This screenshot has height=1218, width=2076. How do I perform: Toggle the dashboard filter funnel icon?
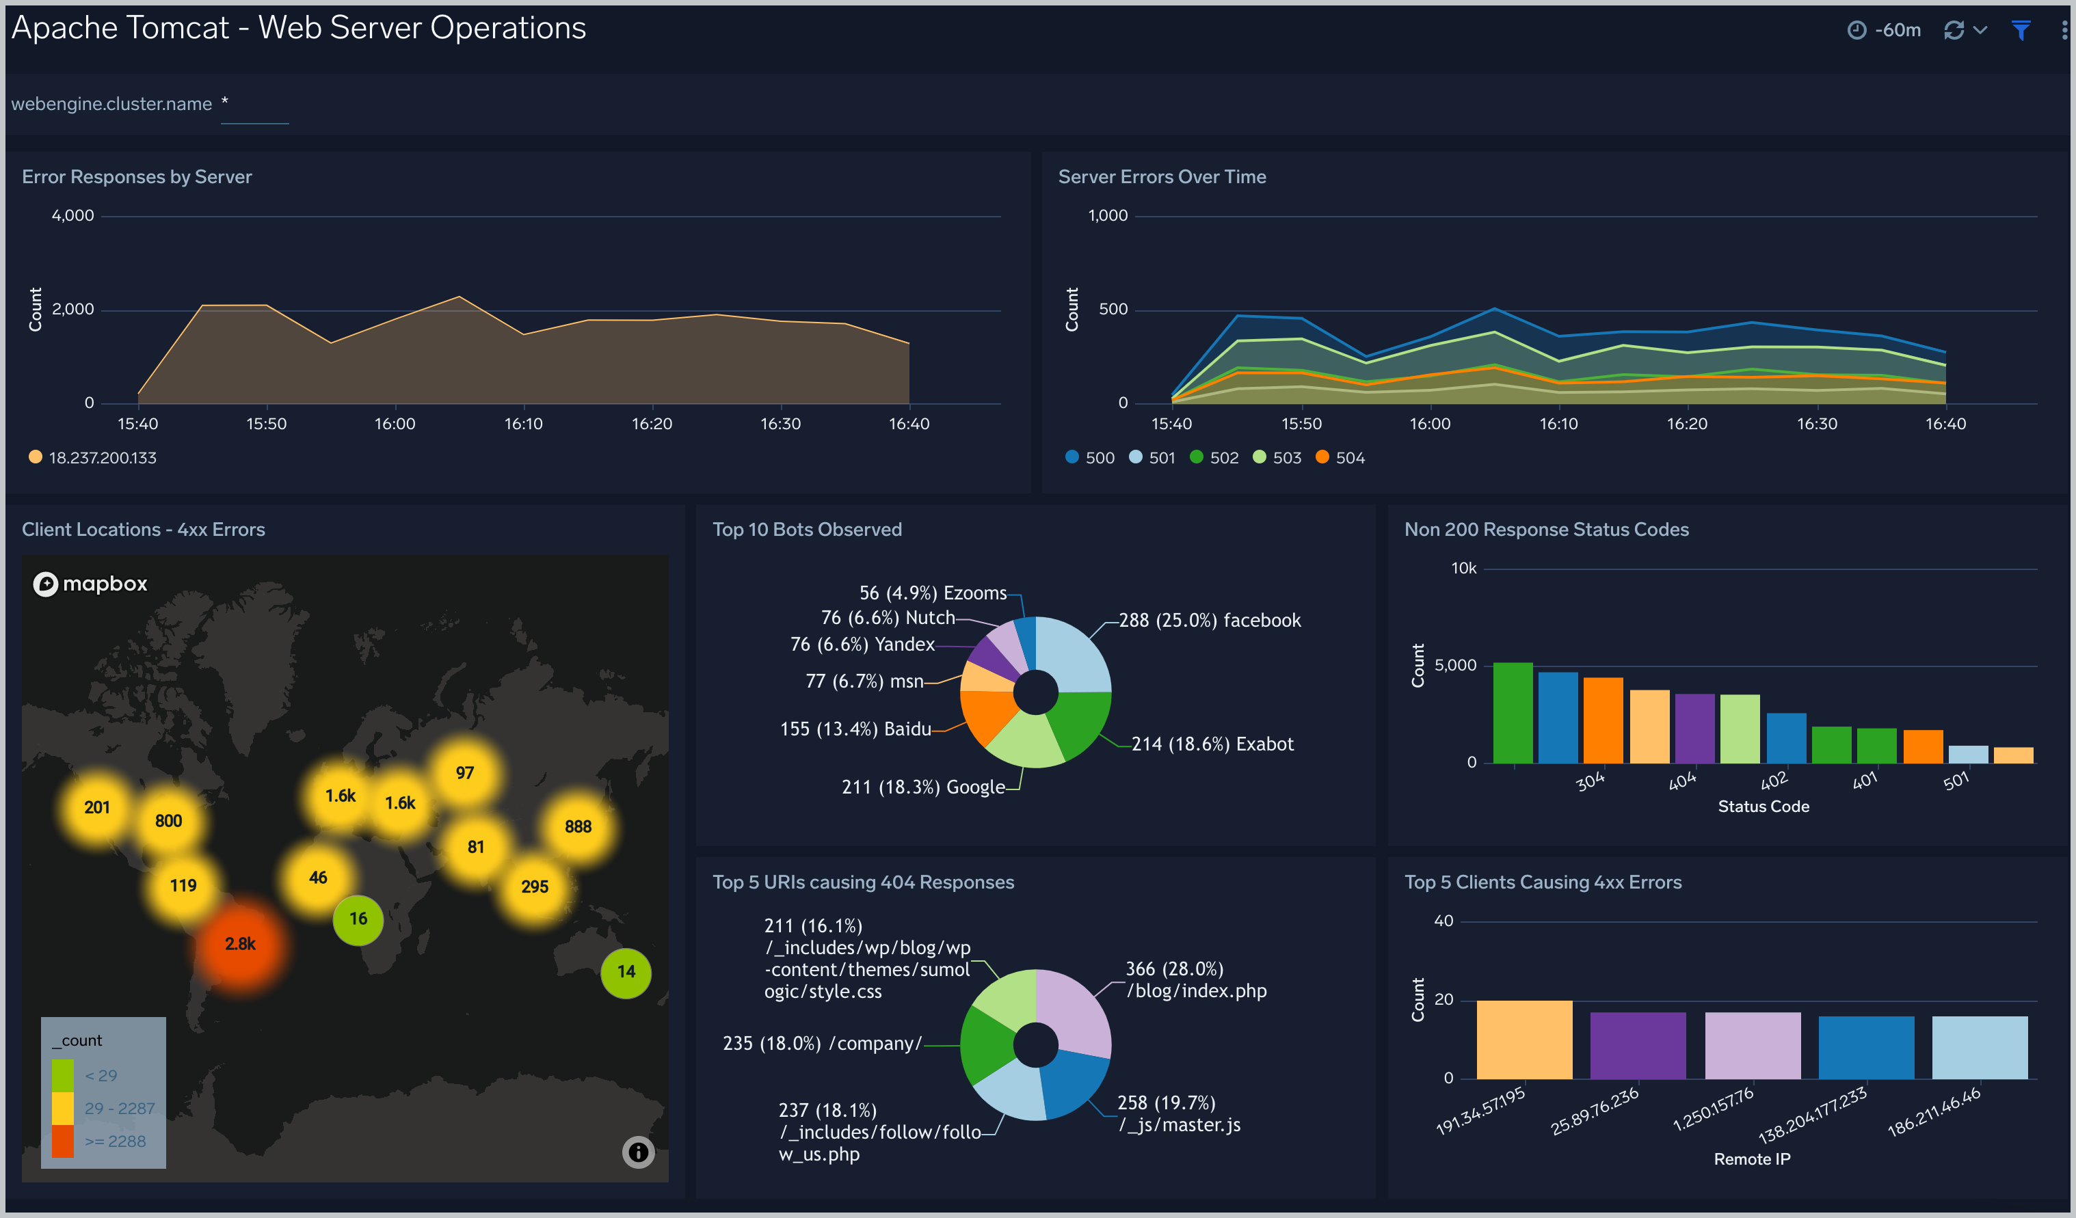(2020, 31)
